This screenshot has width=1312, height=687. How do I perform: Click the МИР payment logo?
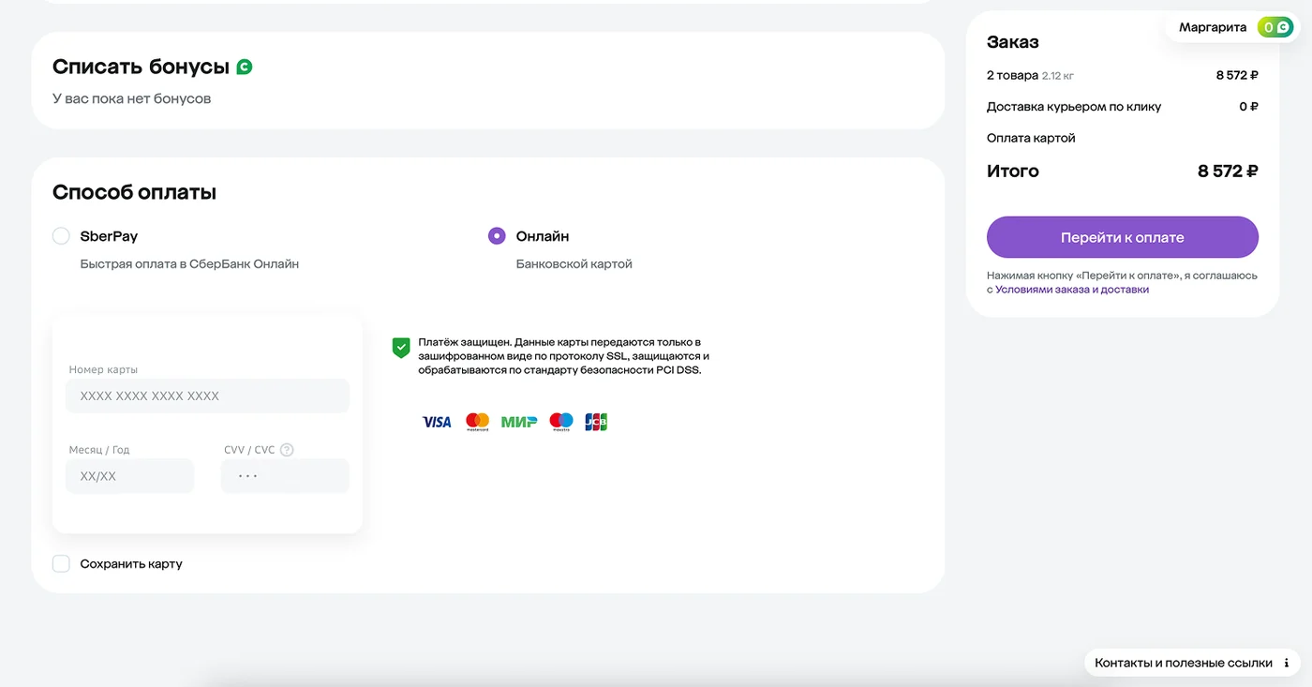click(519, 422)
